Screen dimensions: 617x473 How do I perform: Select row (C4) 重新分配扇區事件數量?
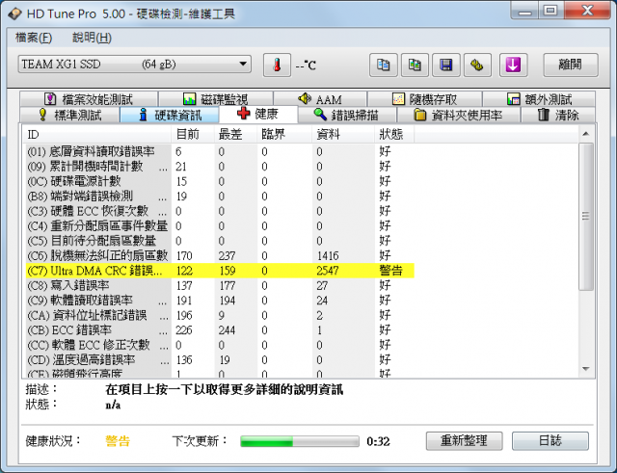pos(220,226)
